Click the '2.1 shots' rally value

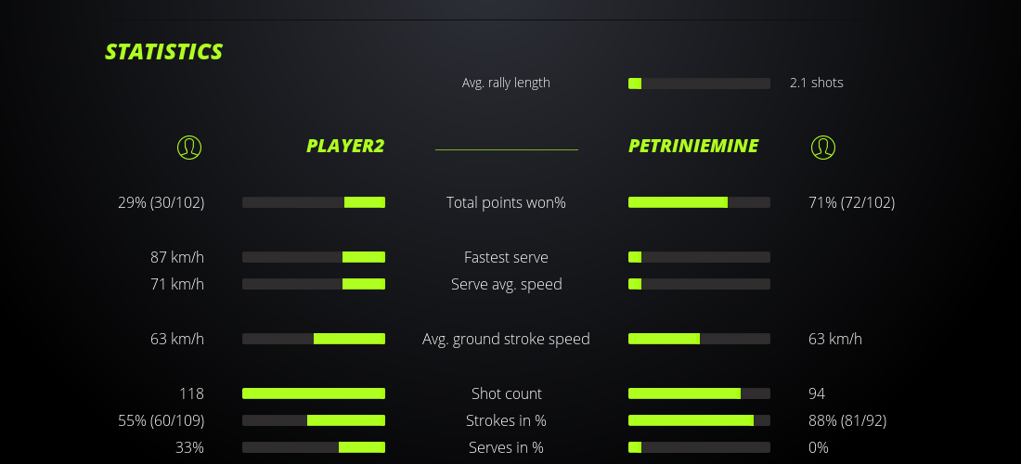pos(817,83)
